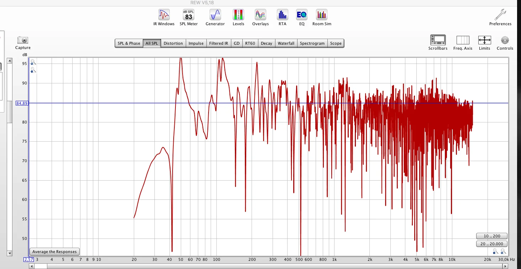521x269 pixels.
Task: Show the Decay tab
Action: click(x=266, y=43)
